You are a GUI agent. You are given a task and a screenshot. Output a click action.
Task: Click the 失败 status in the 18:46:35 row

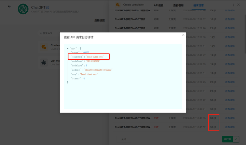156,118
